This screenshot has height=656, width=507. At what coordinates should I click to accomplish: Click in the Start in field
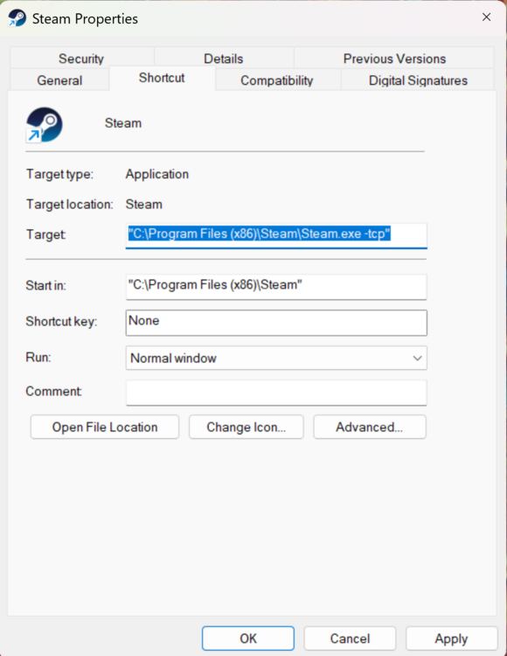(x=276, y=287)
